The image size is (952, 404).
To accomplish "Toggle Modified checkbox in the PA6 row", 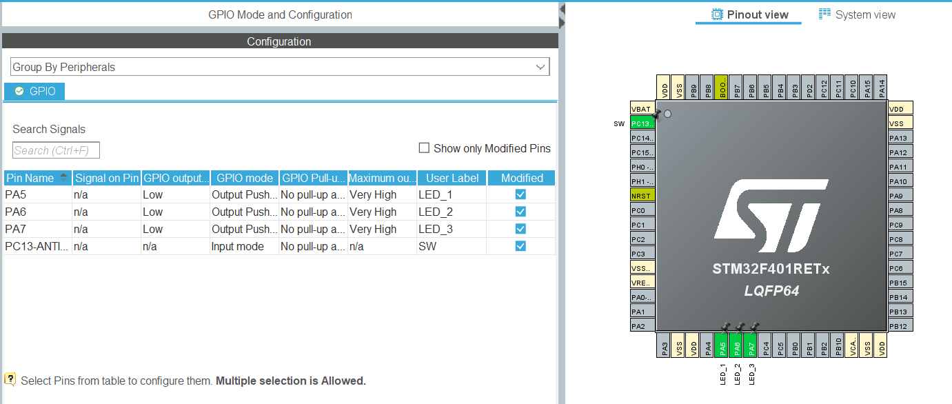I will coord(520,212).
